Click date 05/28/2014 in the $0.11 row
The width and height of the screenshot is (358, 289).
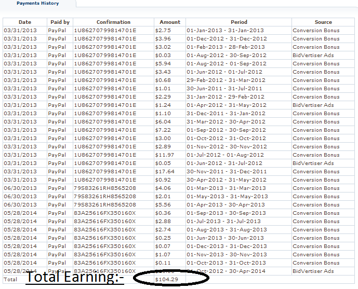(20, 263)
